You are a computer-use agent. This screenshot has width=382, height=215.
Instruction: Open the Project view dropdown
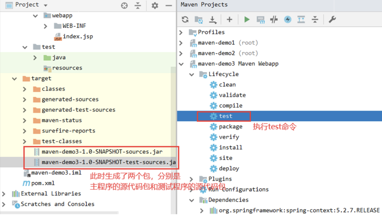(x=45, y=5)
